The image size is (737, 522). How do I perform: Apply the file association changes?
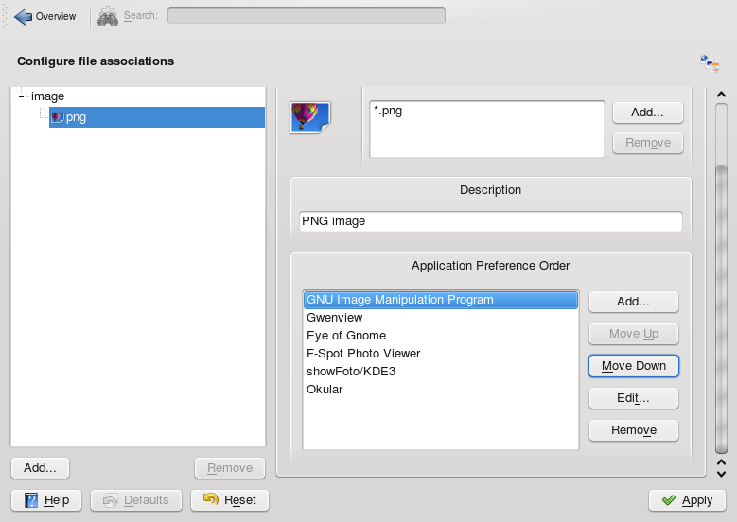tap(687, 500)
